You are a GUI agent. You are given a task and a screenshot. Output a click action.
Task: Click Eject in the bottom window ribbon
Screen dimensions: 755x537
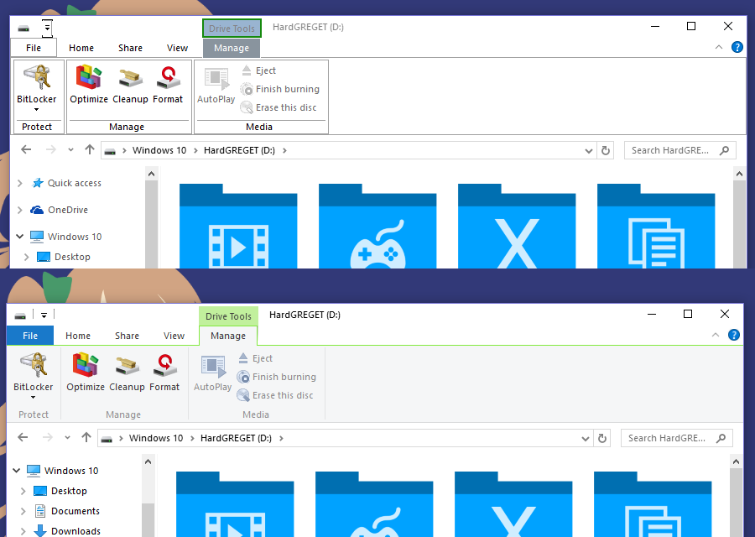tap(255, 358)
